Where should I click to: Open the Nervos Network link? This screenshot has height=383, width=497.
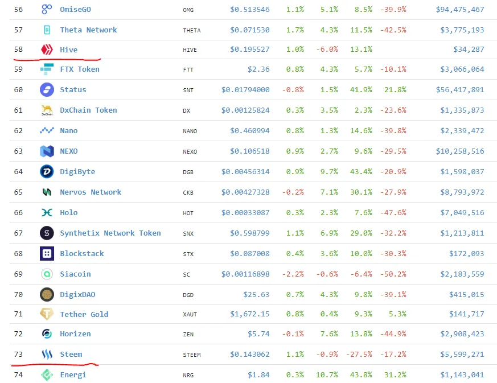(91, 192)
